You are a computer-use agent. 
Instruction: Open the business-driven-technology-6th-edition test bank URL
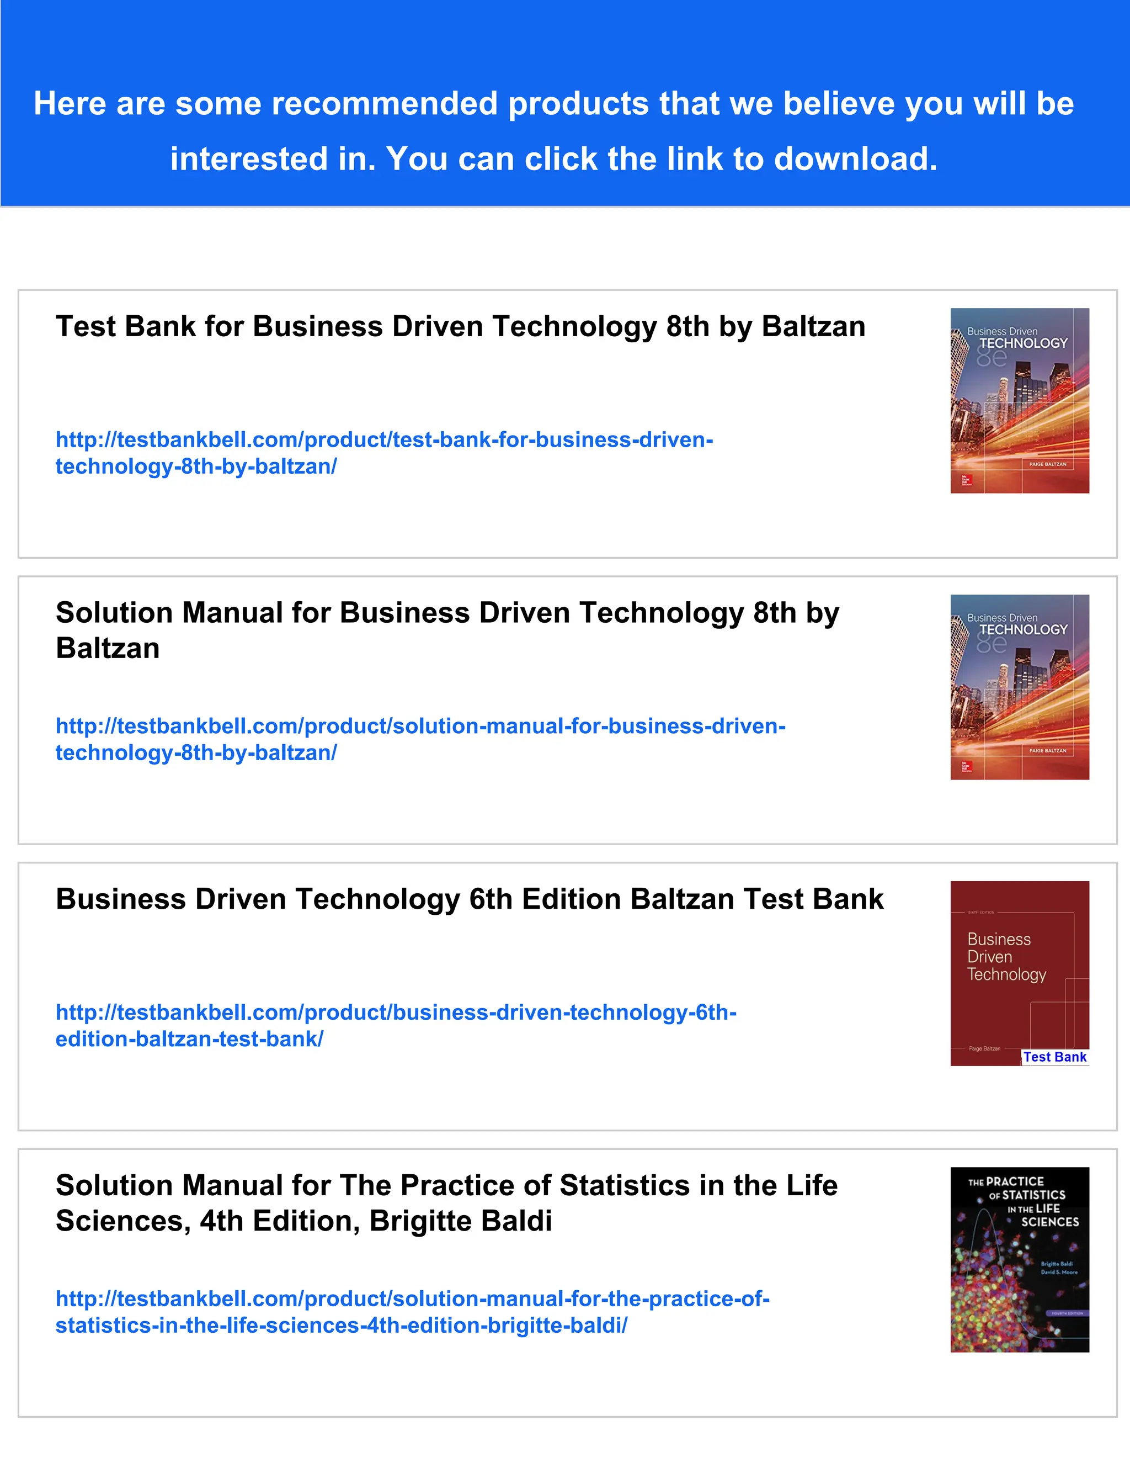pyautogui.click(x=396, y=1012)
